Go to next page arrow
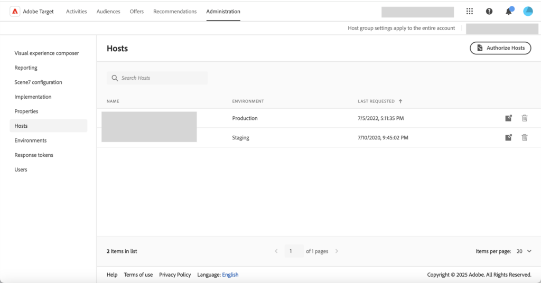The image size is (541, 283). click(x=337, y=251)
